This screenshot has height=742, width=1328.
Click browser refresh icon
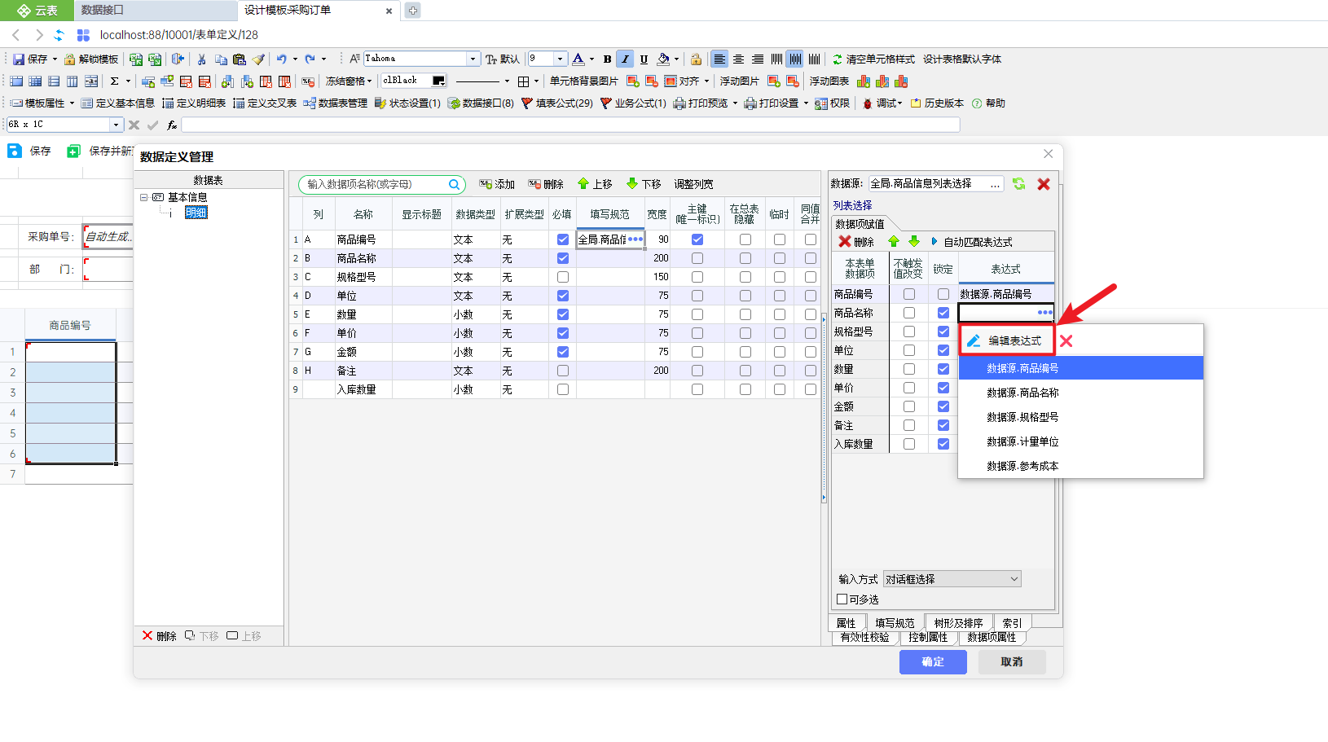59,35
